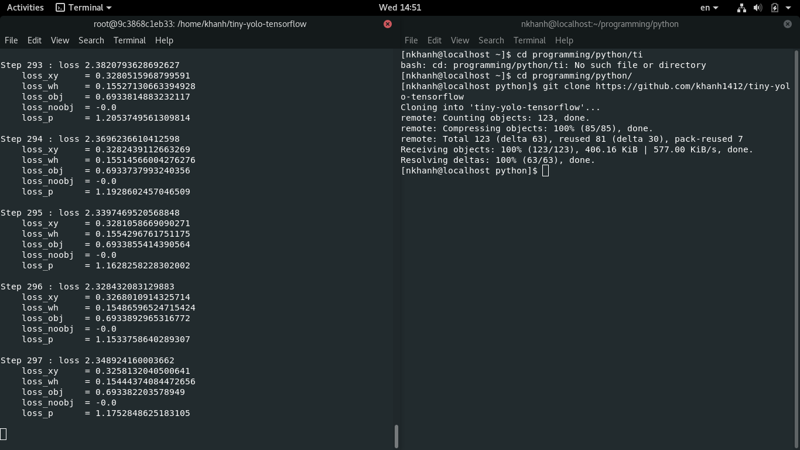The image size is (800, 450).
Task: Click the 'cd programming/python/ti' command line
Action: pos(522,54)
